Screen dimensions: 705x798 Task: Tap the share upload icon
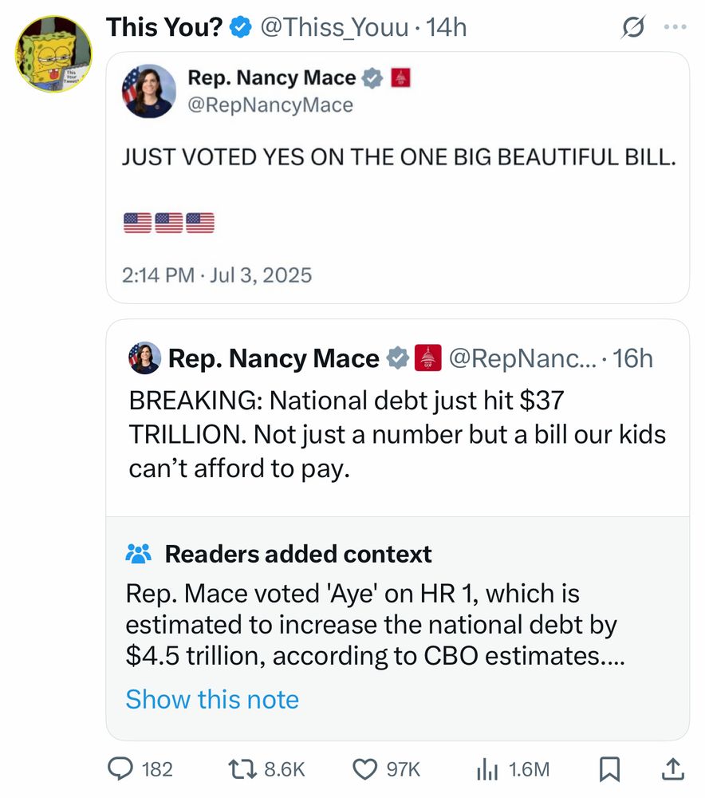click(672, 769)
